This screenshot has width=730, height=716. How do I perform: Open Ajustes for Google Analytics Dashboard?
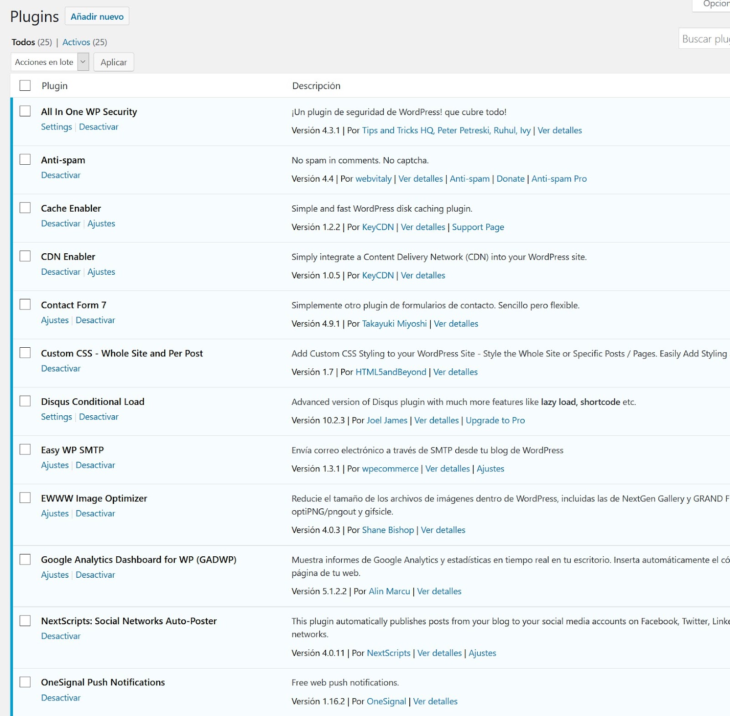pos(55,575)
